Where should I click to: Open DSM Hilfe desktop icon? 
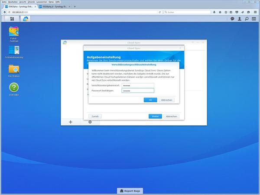pyautogui.click(x=14, y=89)
